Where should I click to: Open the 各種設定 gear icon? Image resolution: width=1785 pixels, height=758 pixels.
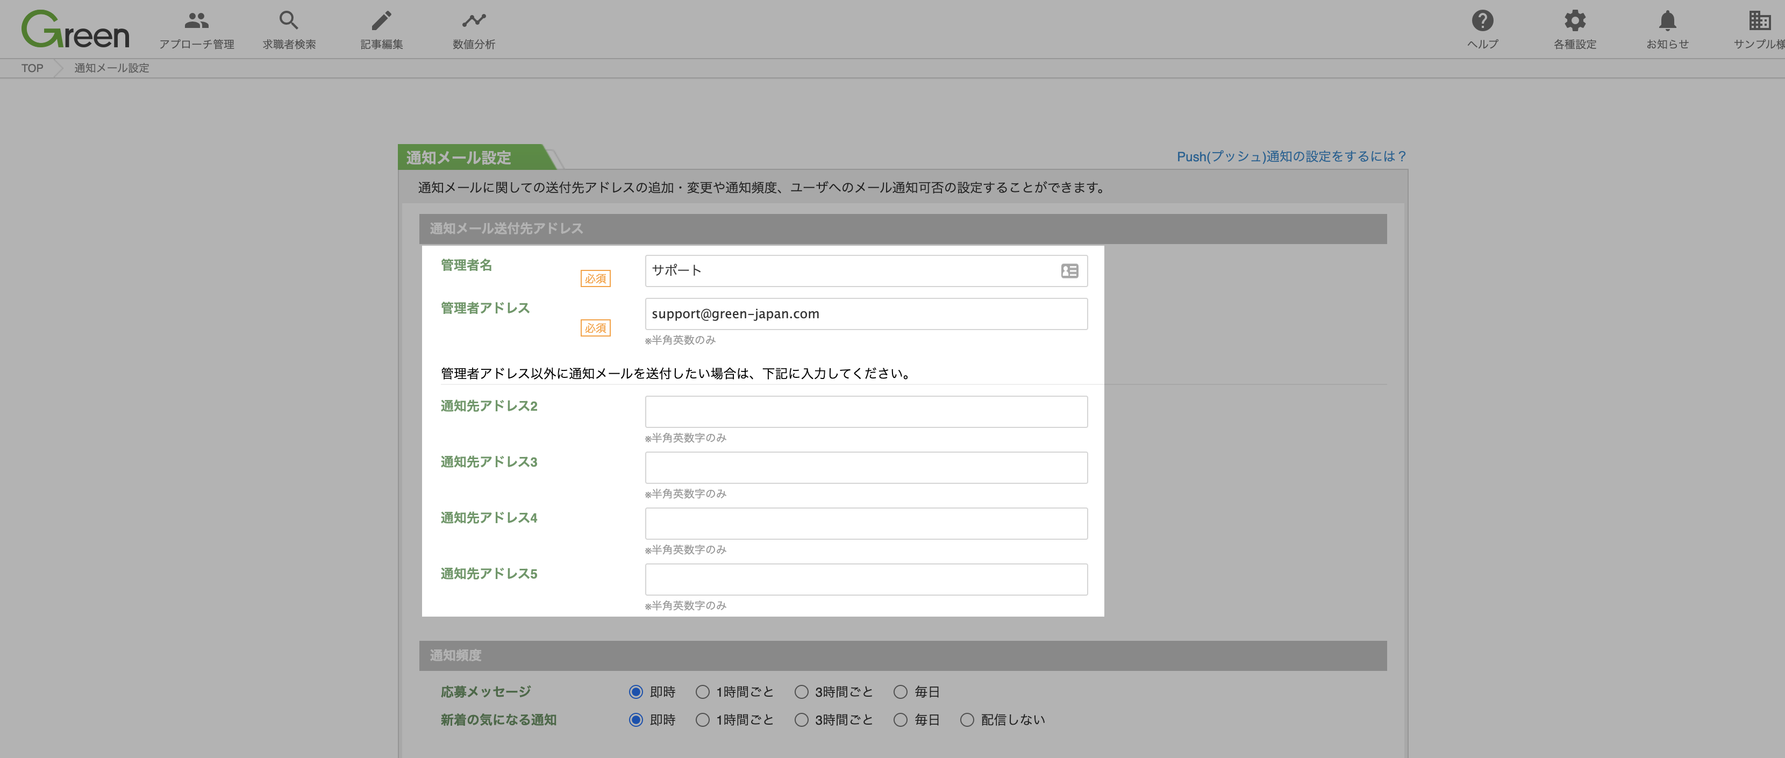tap(1574, 21)
